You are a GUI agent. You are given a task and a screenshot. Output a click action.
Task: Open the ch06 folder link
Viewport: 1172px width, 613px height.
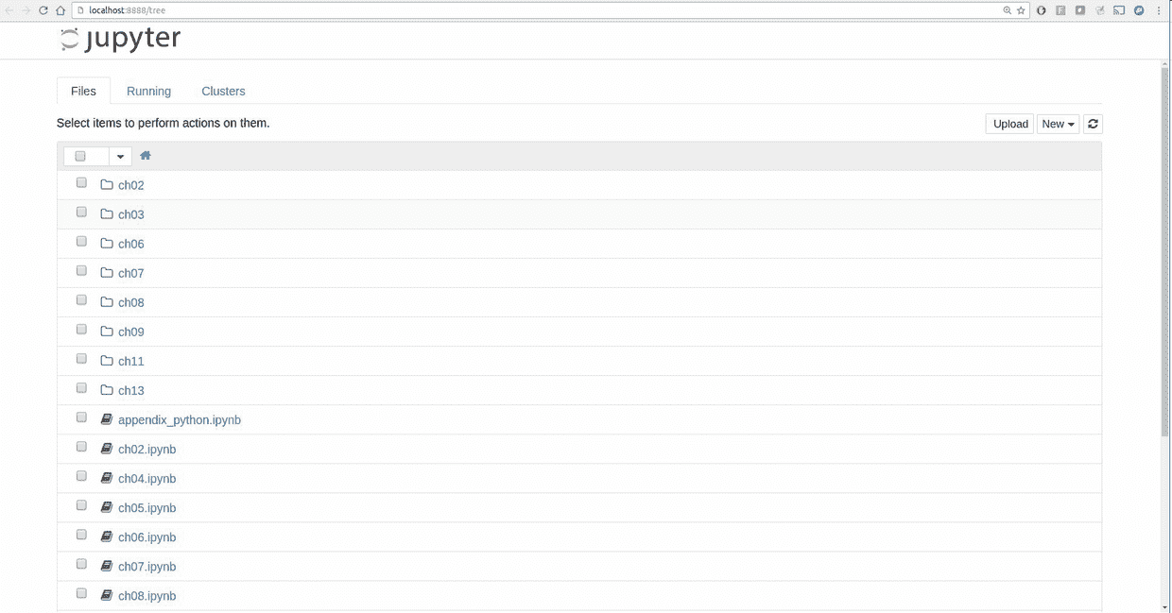(130, 243)
